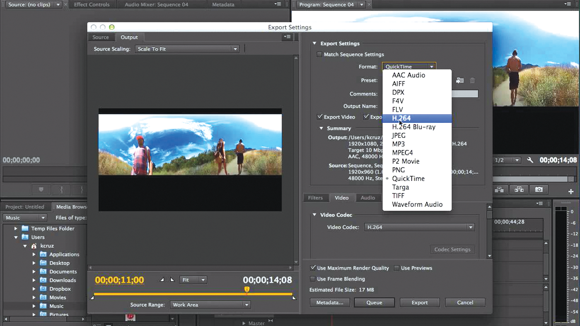
Task: Enable Use Frame Blending checkbox
Action: [313, 279]
